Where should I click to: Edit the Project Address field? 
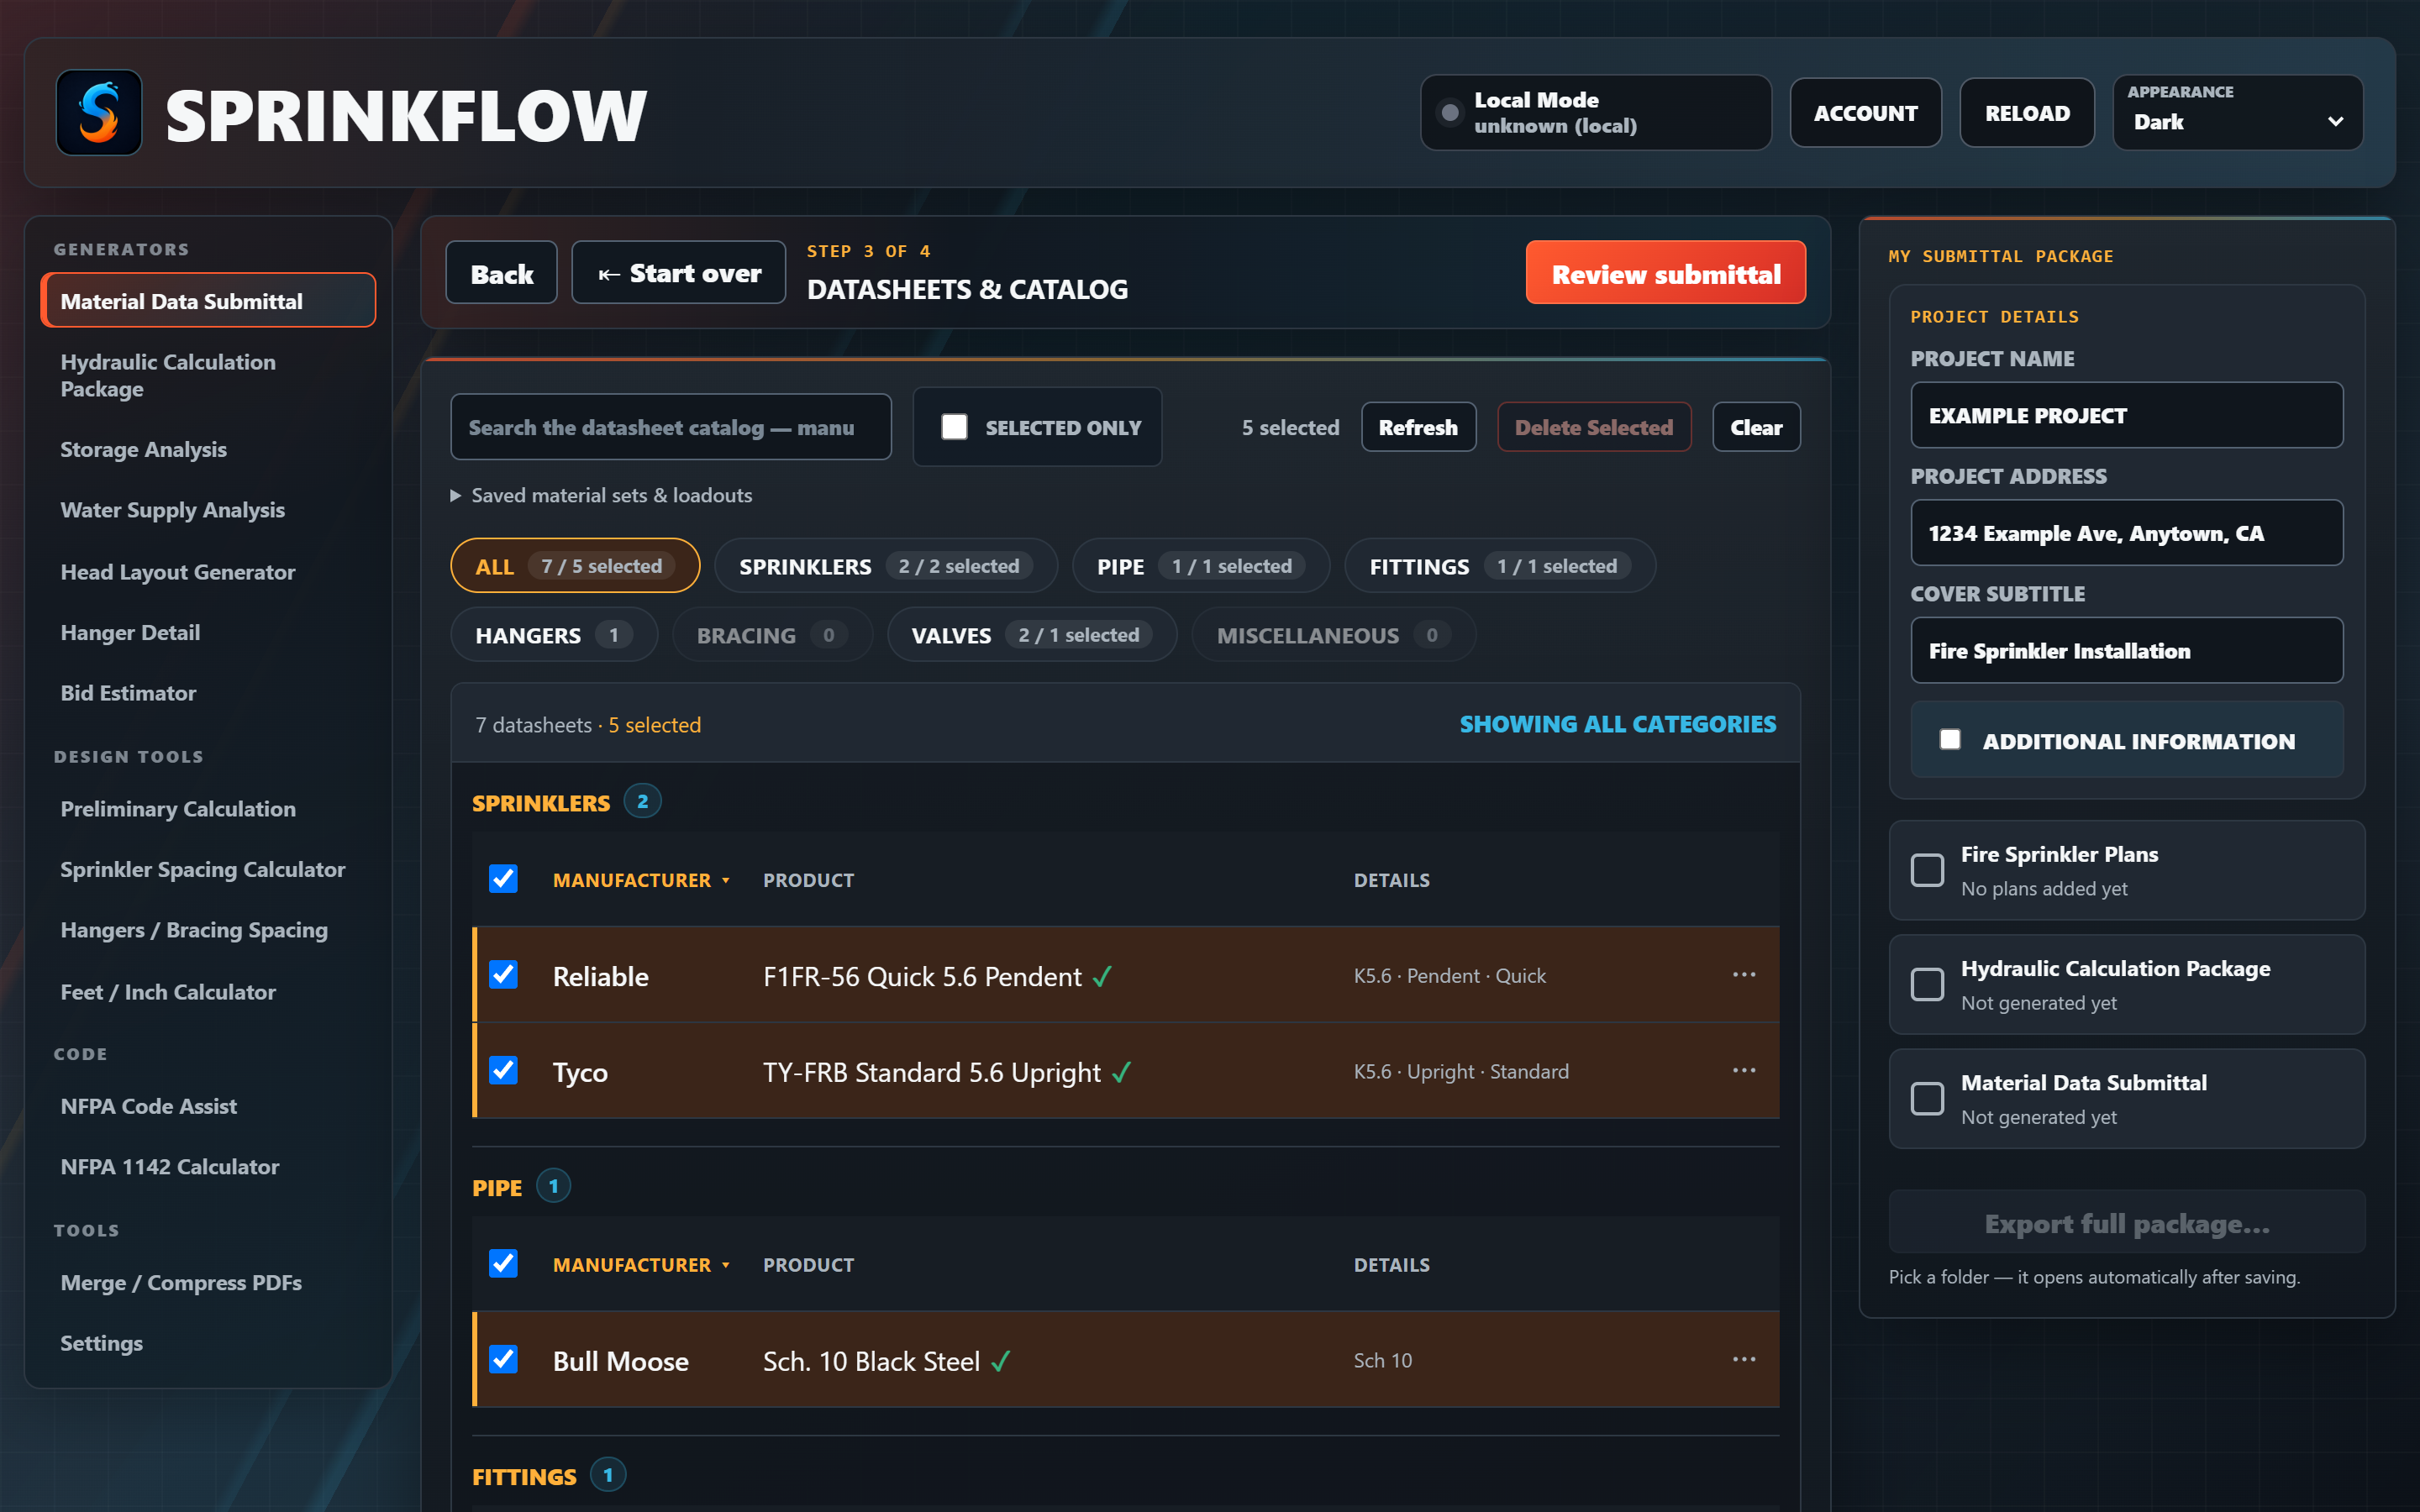point(2127,533)
